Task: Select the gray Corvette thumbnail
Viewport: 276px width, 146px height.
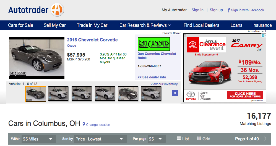Action: 36,94
